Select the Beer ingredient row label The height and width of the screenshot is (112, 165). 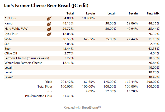[x=8, y=49]
